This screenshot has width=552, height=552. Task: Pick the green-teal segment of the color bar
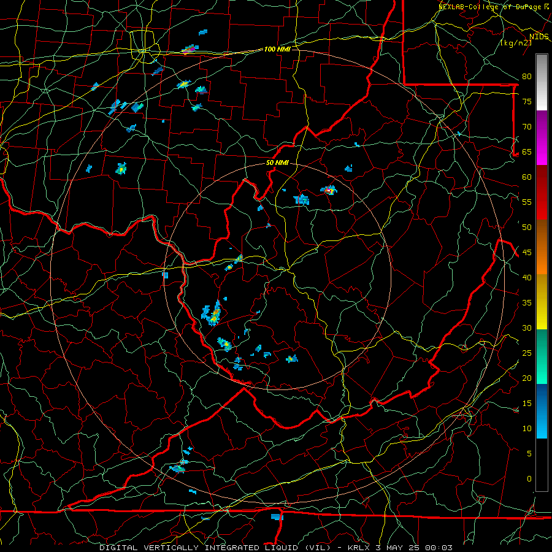pos(542,356)
